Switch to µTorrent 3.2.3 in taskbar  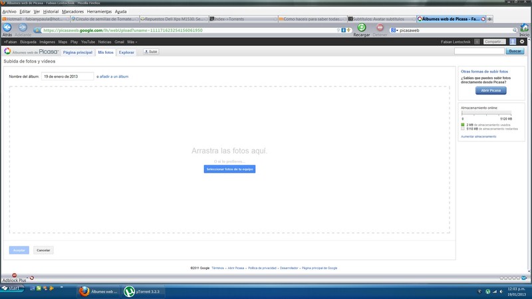(142, 291)
